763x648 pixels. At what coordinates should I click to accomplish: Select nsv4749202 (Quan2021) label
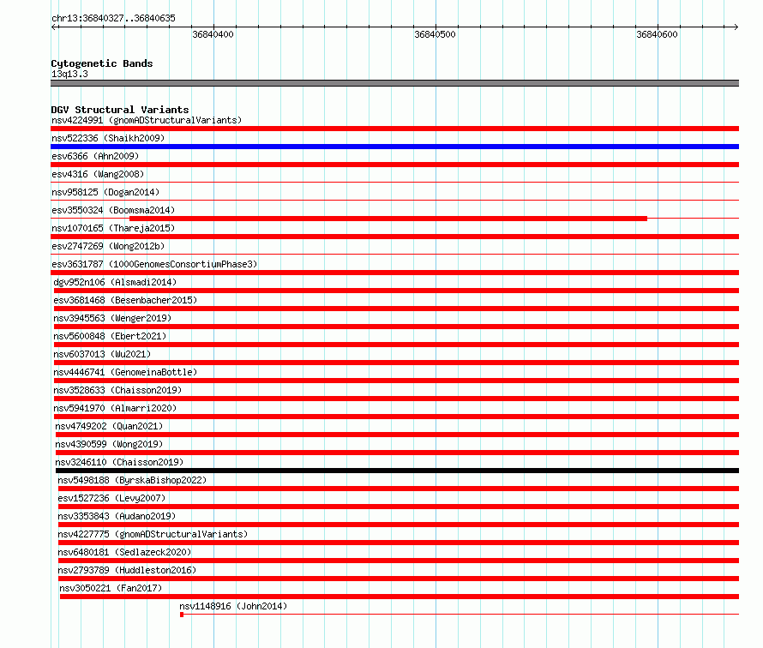109,426
